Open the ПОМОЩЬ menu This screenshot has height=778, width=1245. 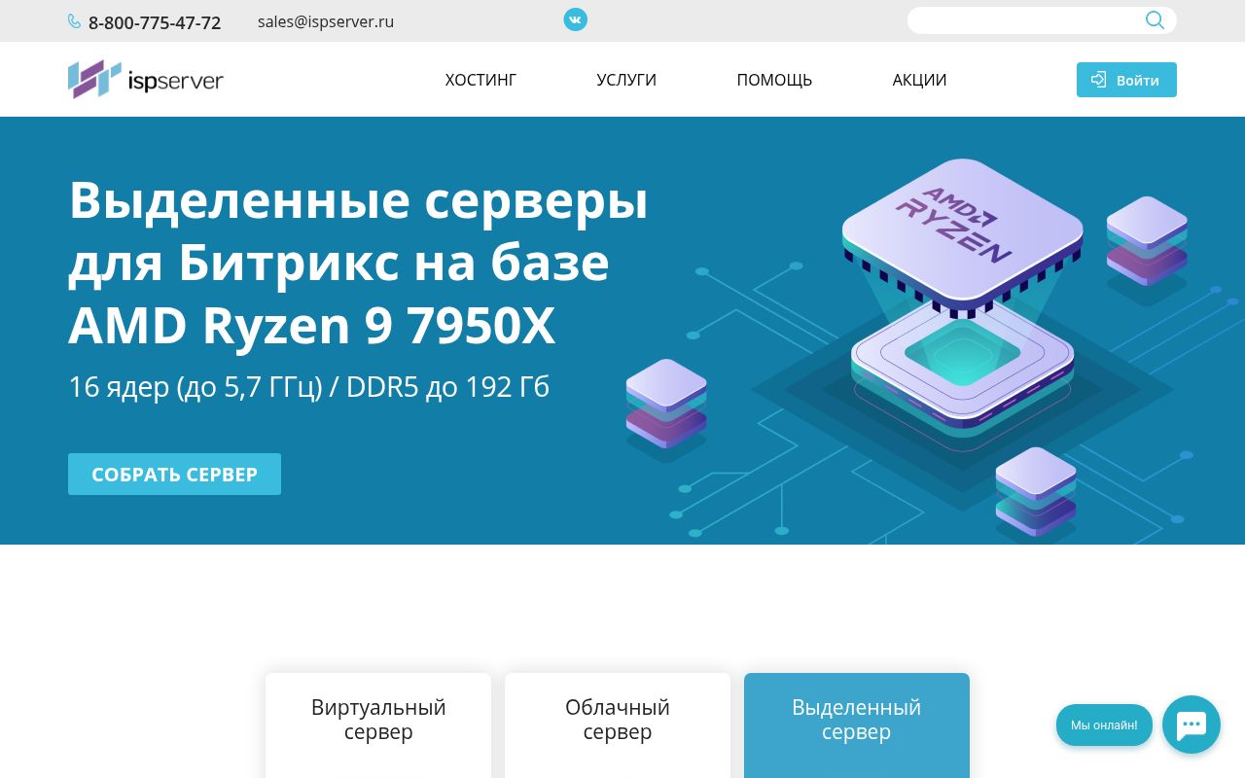[x=774, y=80]
